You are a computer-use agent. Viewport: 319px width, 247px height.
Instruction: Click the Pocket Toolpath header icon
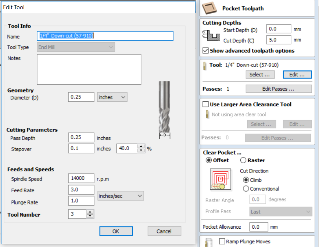209,8
